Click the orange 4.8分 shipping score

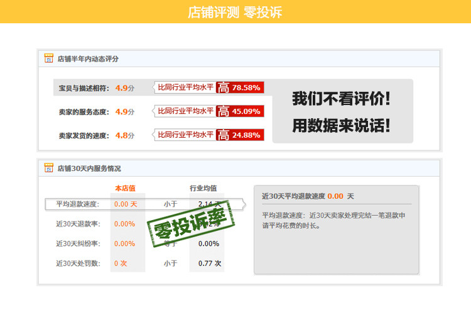(125, 136)
